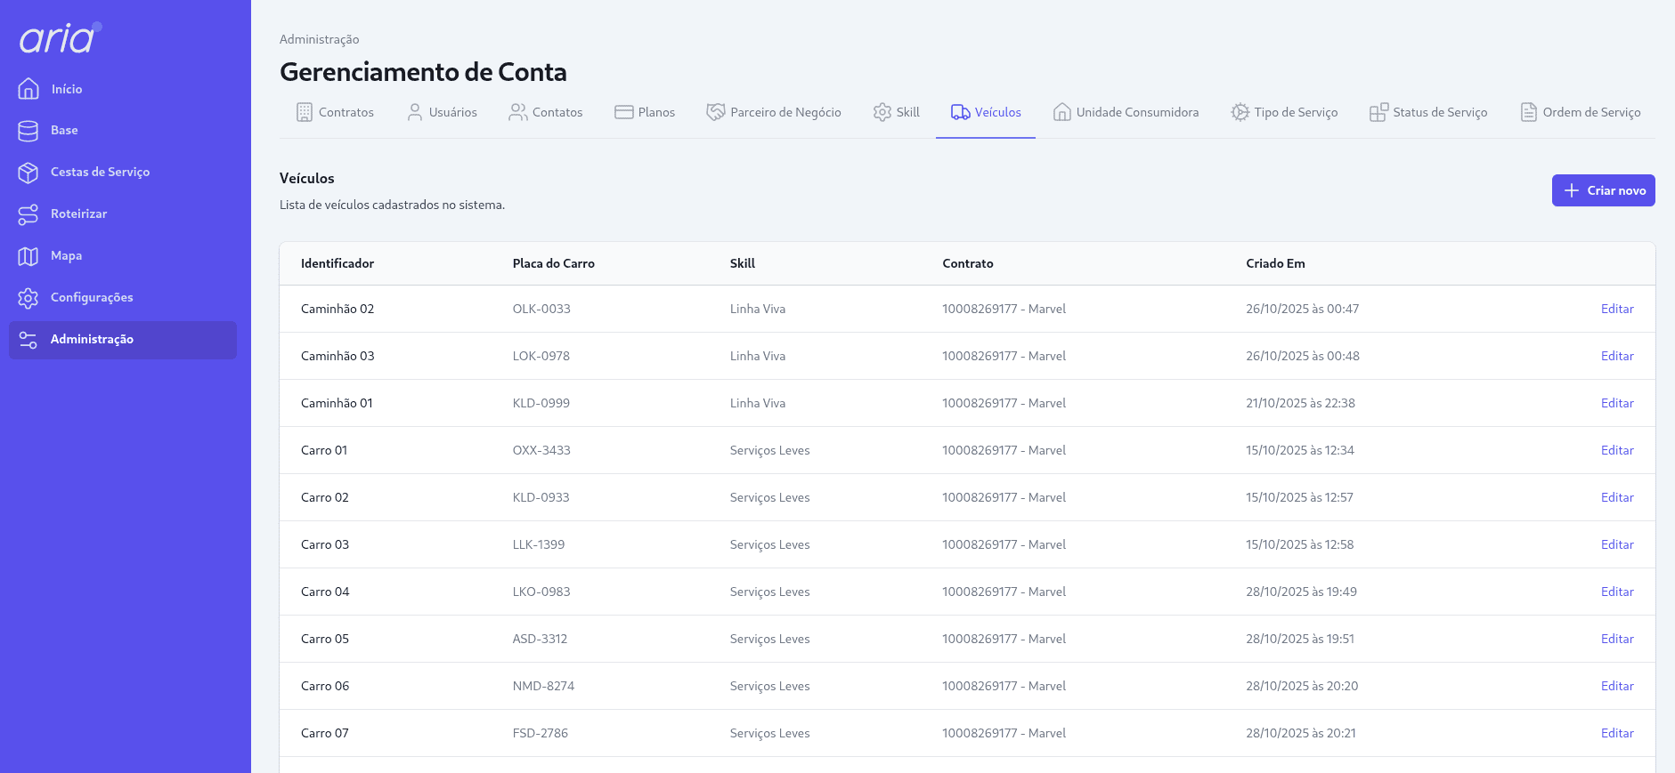Go to the Ordem de Serviço tab

(1580, 112)
